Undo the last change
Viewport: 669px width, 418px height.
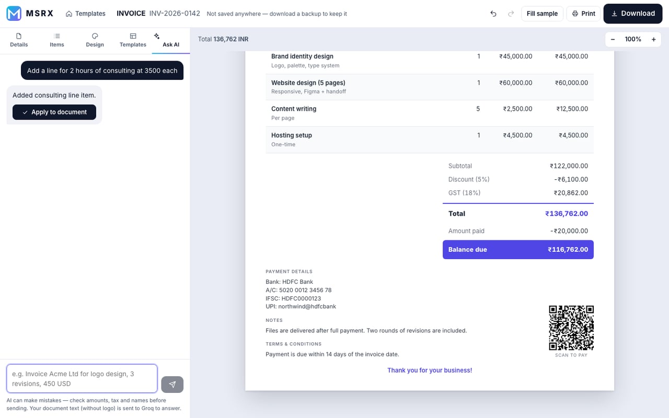(493, 14)
